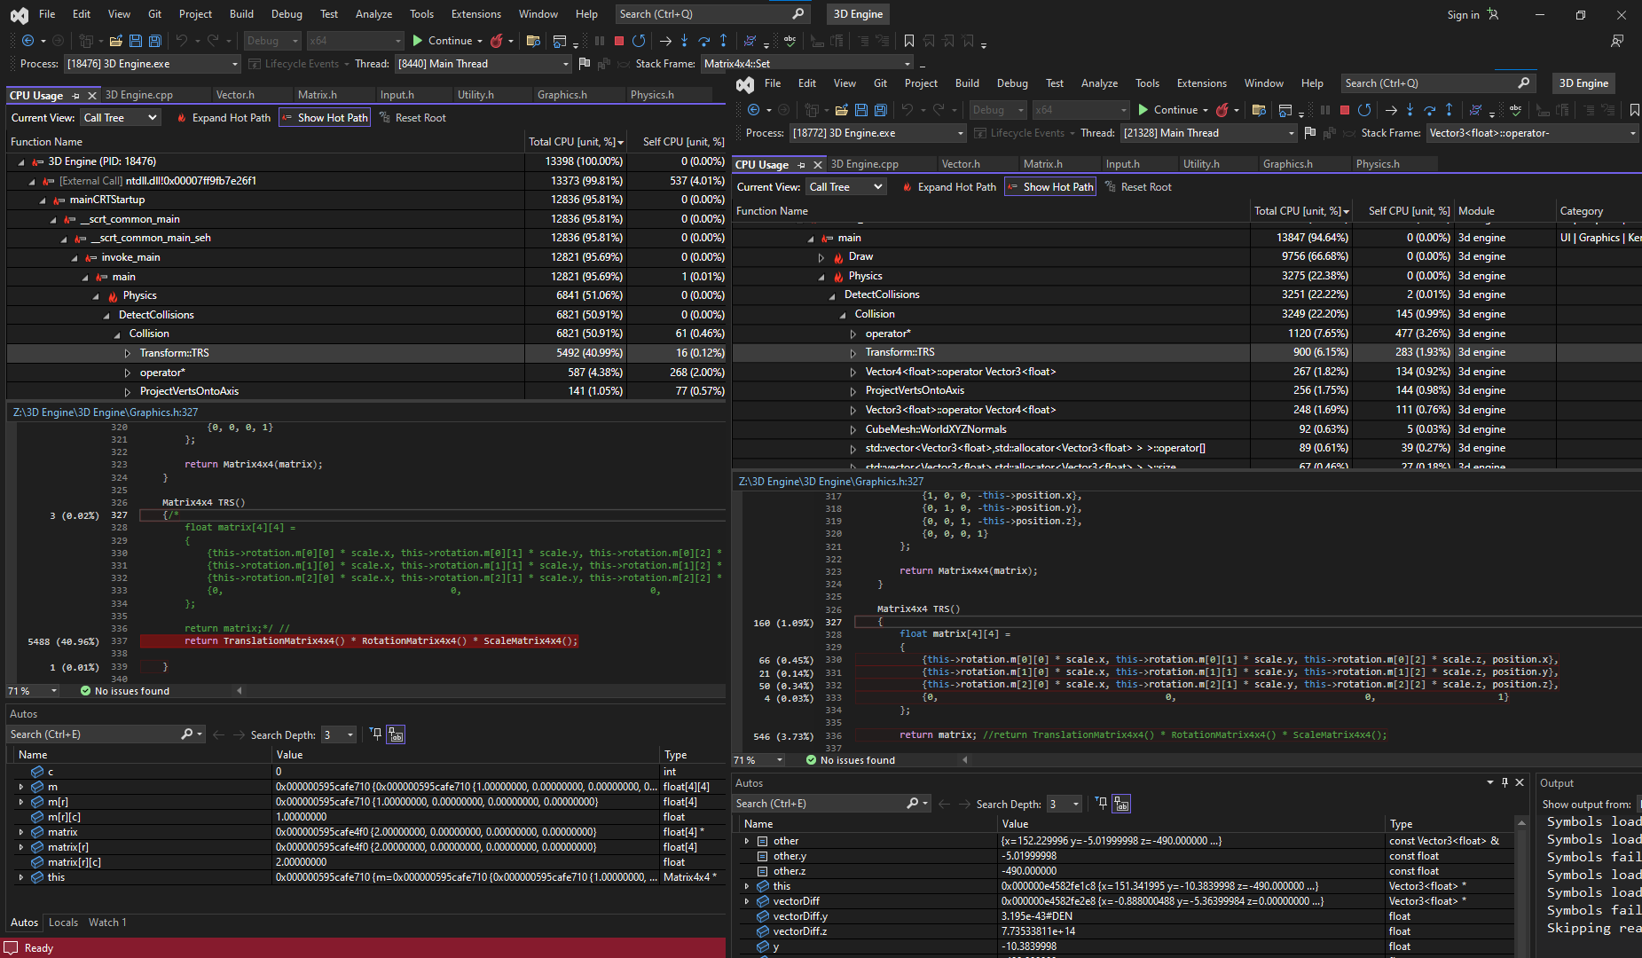Expand the 'other' variable in right Autos
Image resolution: width=1642 pixels, height=958 pixels.
pyautogui.click(x=747, y=841)
